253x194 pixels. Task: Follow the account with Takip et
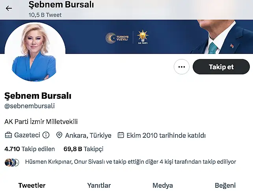click(x=221, y=67)
